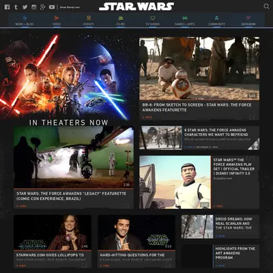Click the news tag under Droid Dreams
Screen dimensions: 273x273
point(220,236)
